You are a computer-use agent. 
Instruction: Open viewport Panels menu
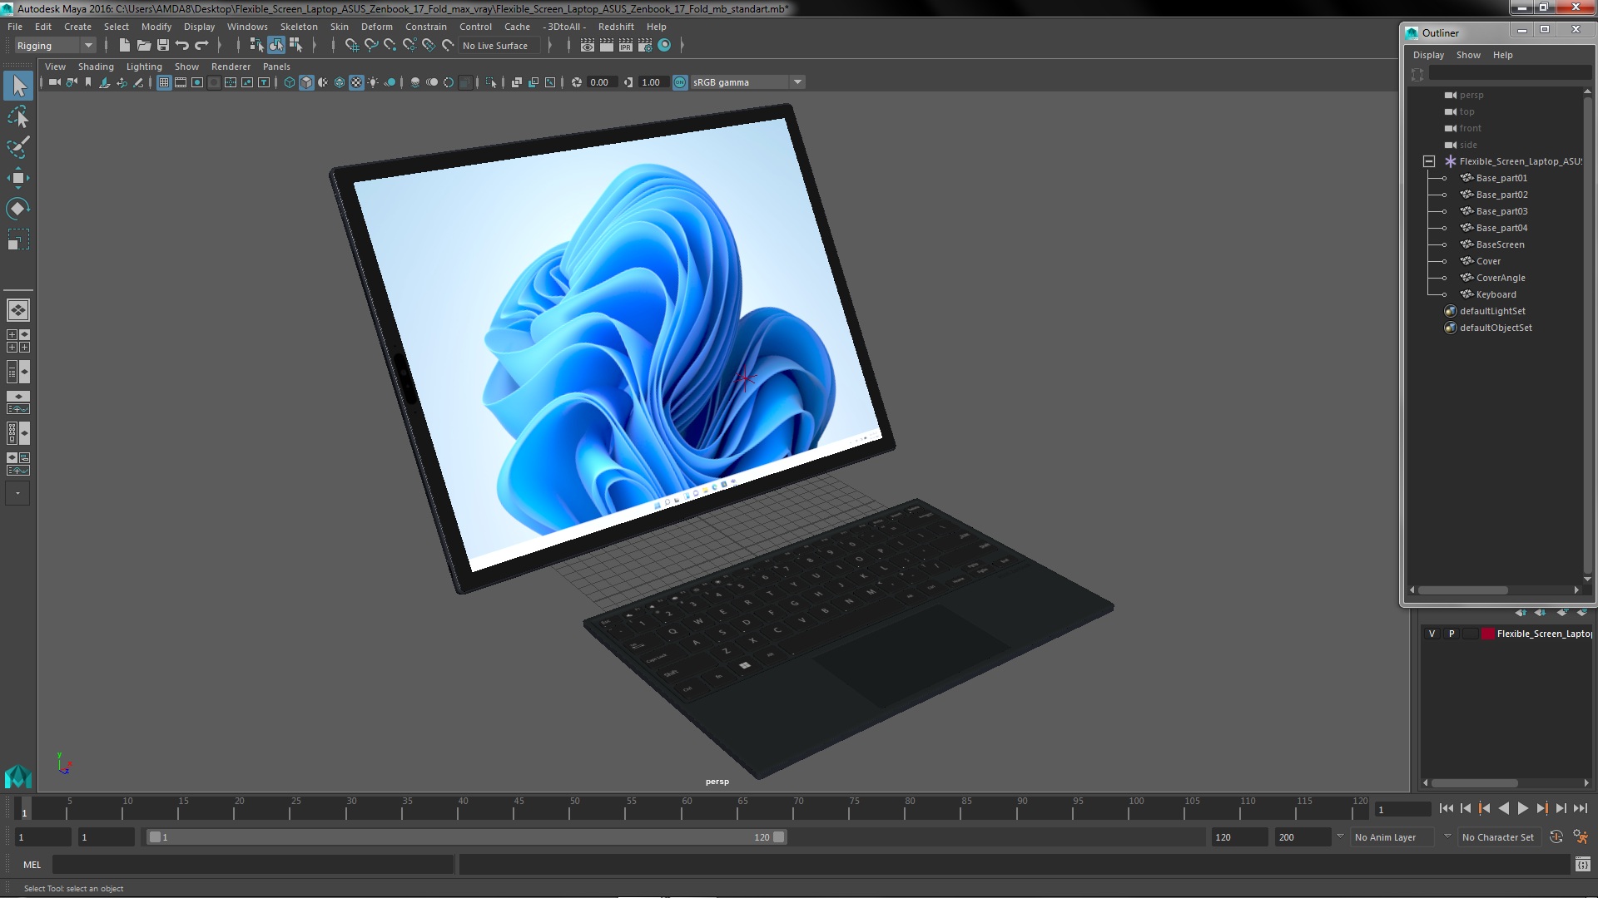click(276, 67)
